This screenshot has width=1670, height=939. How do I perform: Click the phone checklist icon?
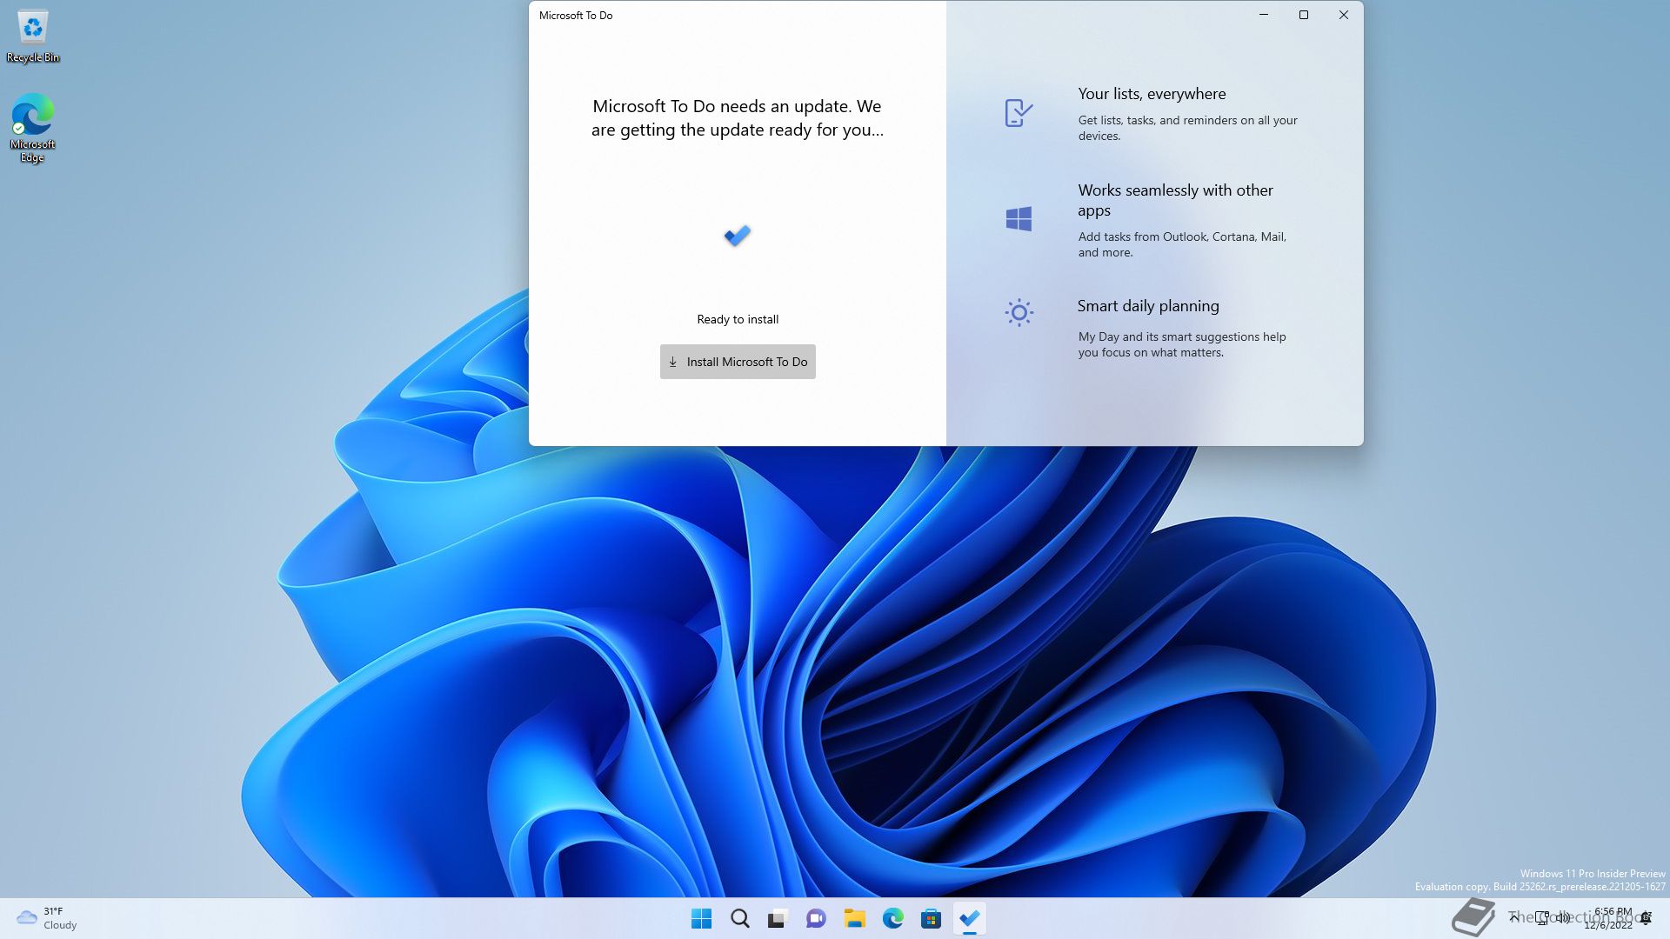1018,113
